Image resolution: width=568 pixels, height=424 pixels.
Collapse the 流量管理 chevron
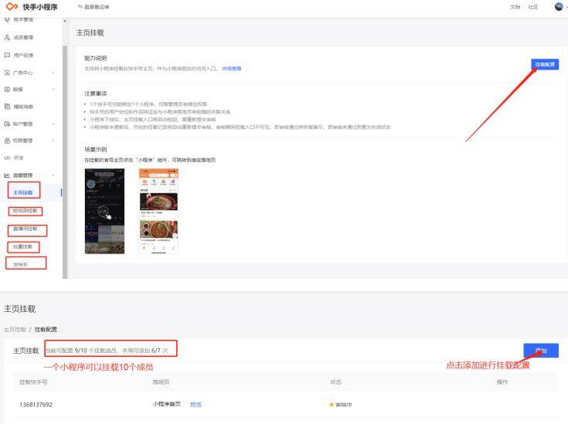coord(53,175)
